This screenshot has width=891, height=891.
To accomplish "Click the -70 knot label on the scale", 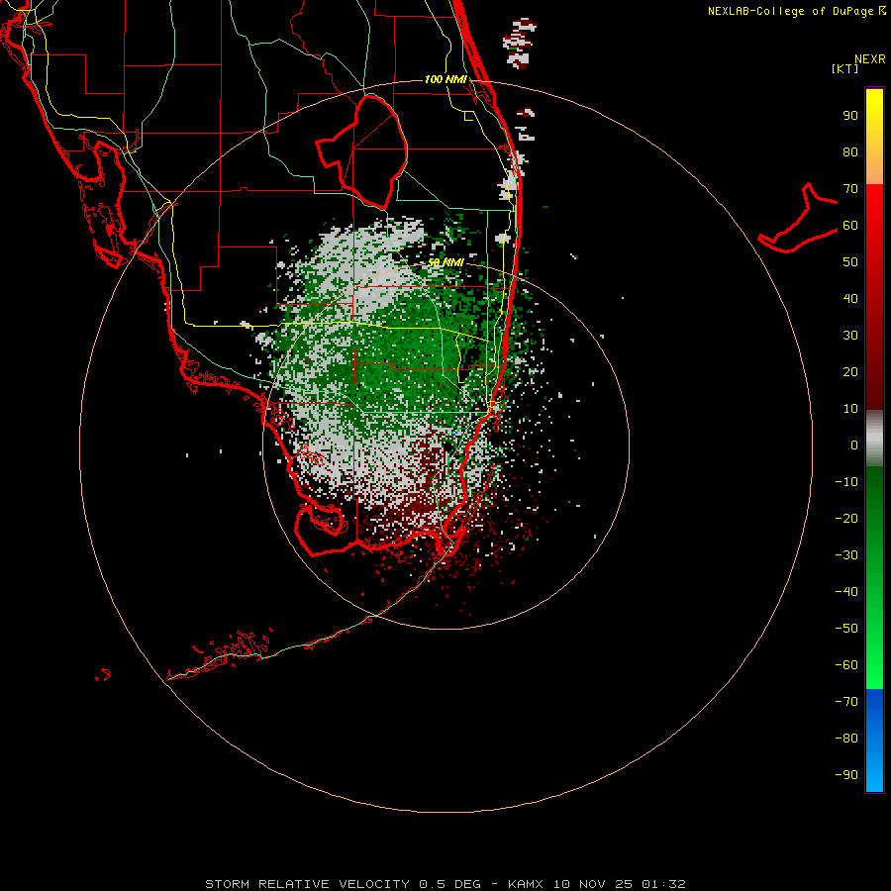I will pos(846,702).
